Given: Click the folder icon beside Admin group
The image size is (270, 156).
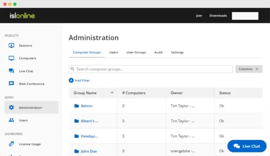Looking at the screenshot, I should (76, 106).
